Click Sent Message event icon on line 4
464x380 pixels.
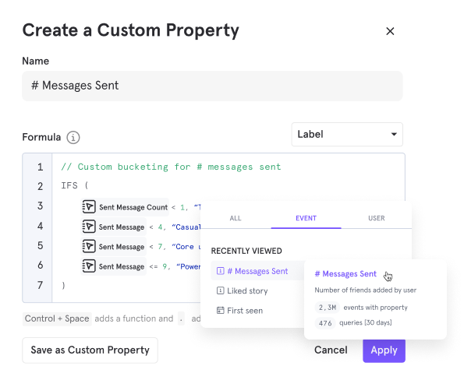pos(88,227)
